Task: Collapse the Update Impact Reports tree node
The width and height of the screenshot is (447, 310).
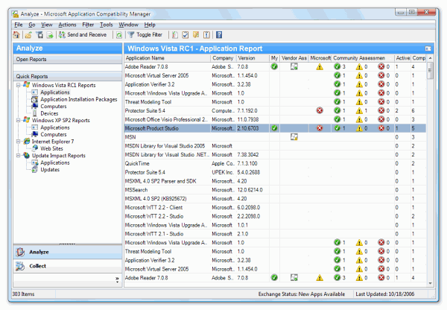Action: (x=18, y=156)
